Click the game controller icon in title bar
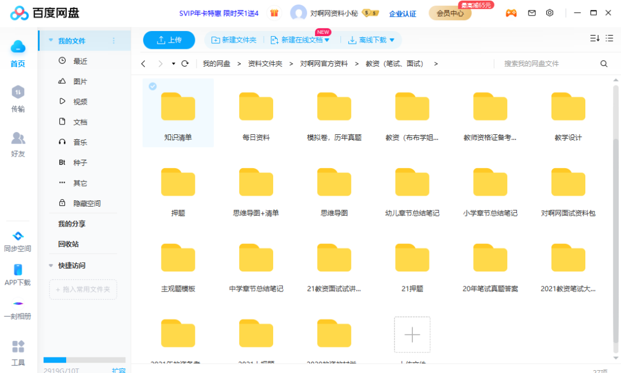 pos(511,13)
